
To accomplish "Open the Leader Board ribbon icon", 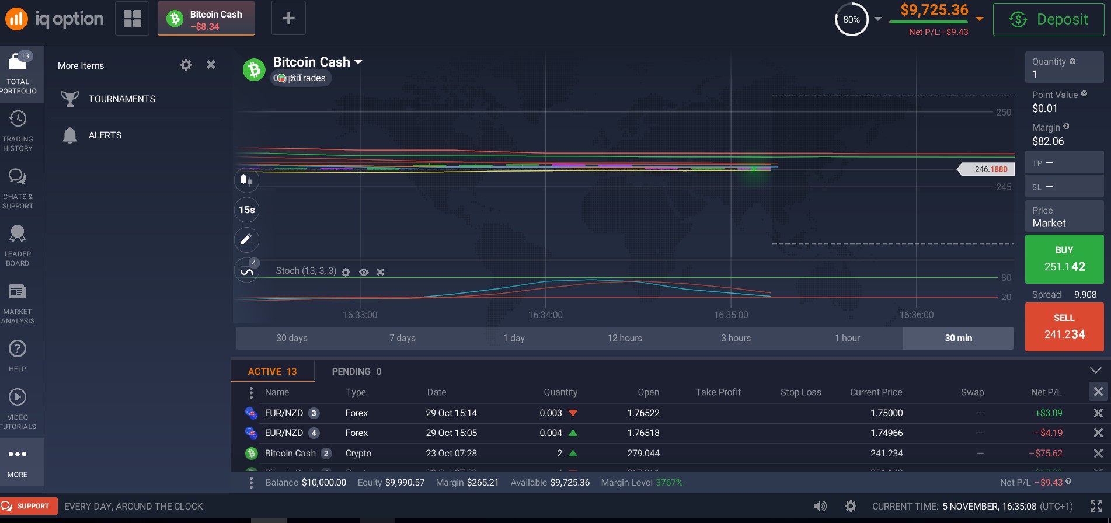I will click(18, 233).
